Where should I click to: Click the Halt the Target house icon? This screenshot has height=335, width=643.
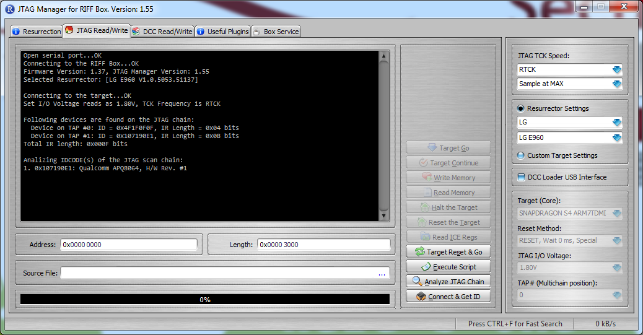425,207
